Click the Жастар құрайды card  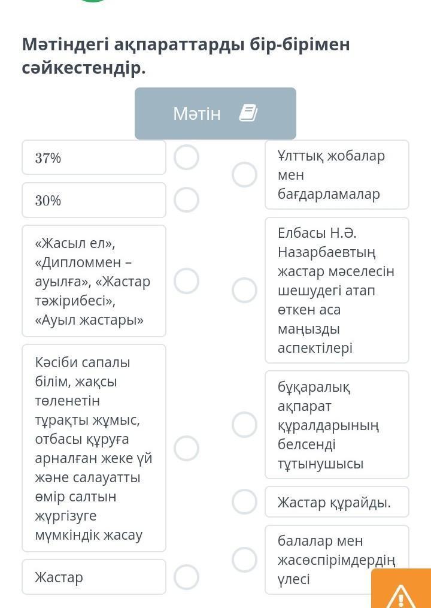point(337,502)
